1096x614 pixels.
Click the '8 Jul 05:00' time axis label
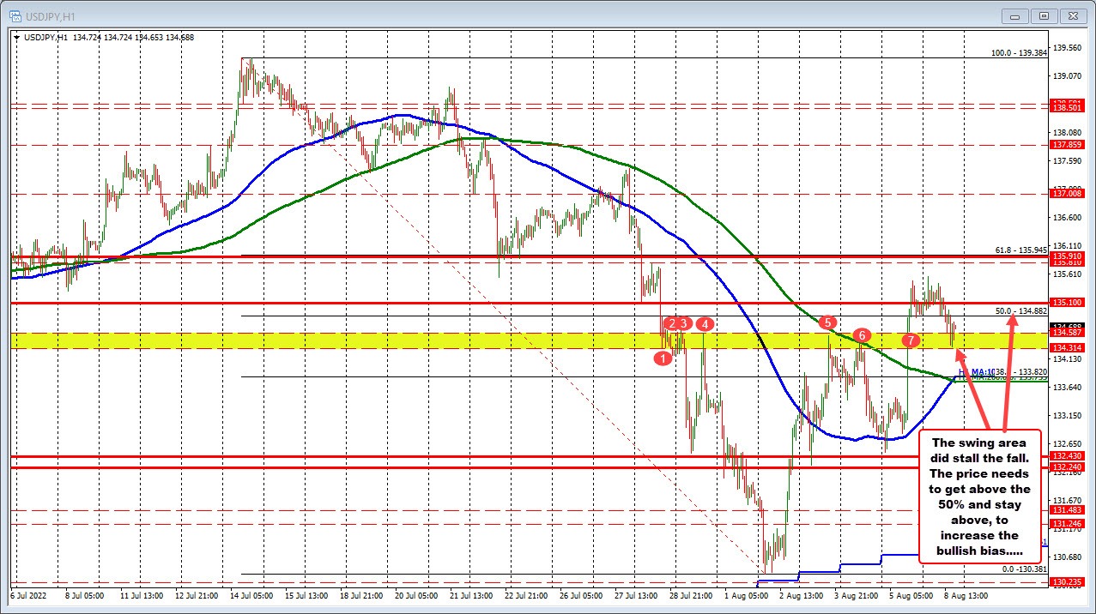[86, 595]
